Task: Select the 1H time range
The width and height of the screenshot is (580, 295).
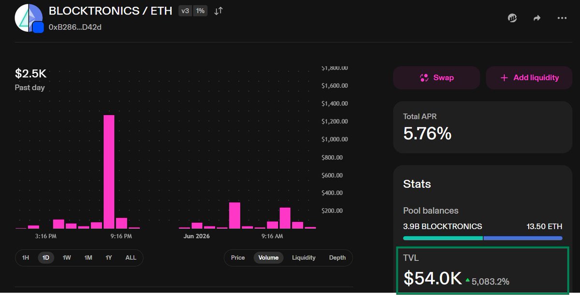Action: pyautogui.click(x=26, y=257)
